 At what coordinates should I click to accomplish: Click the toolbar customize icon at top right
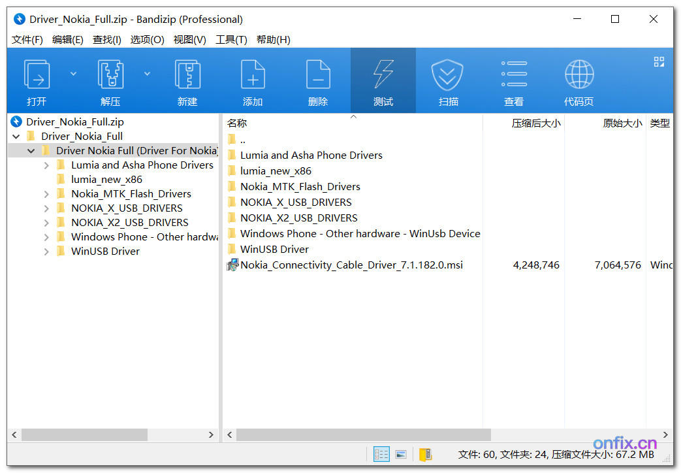[659, 61]
